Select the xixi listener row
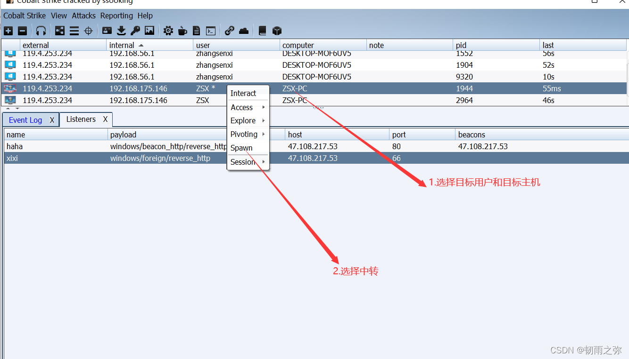The image size is (629, 359). 316,158
